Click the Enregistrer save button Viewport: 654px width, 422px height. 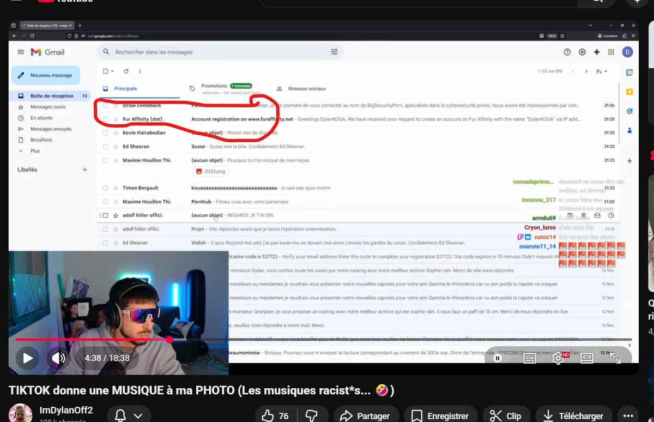[x=440, y=416]
